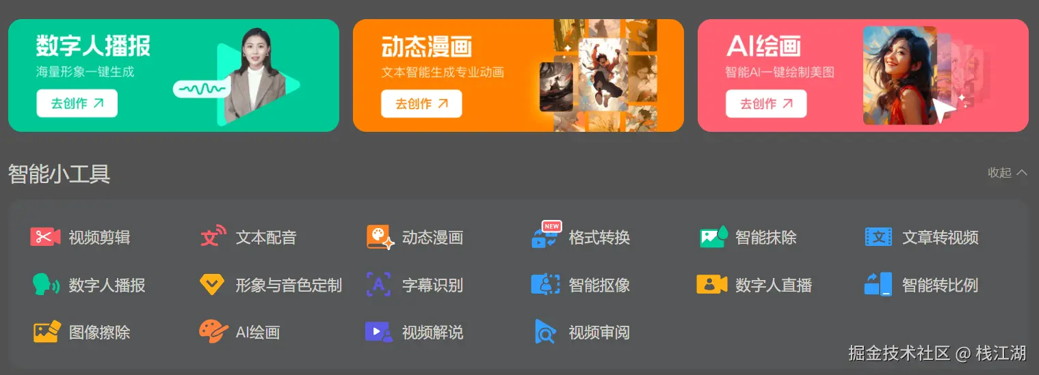Select the 文本配音 tool icon
This screenshot has height=375, width=1039.
213,237
